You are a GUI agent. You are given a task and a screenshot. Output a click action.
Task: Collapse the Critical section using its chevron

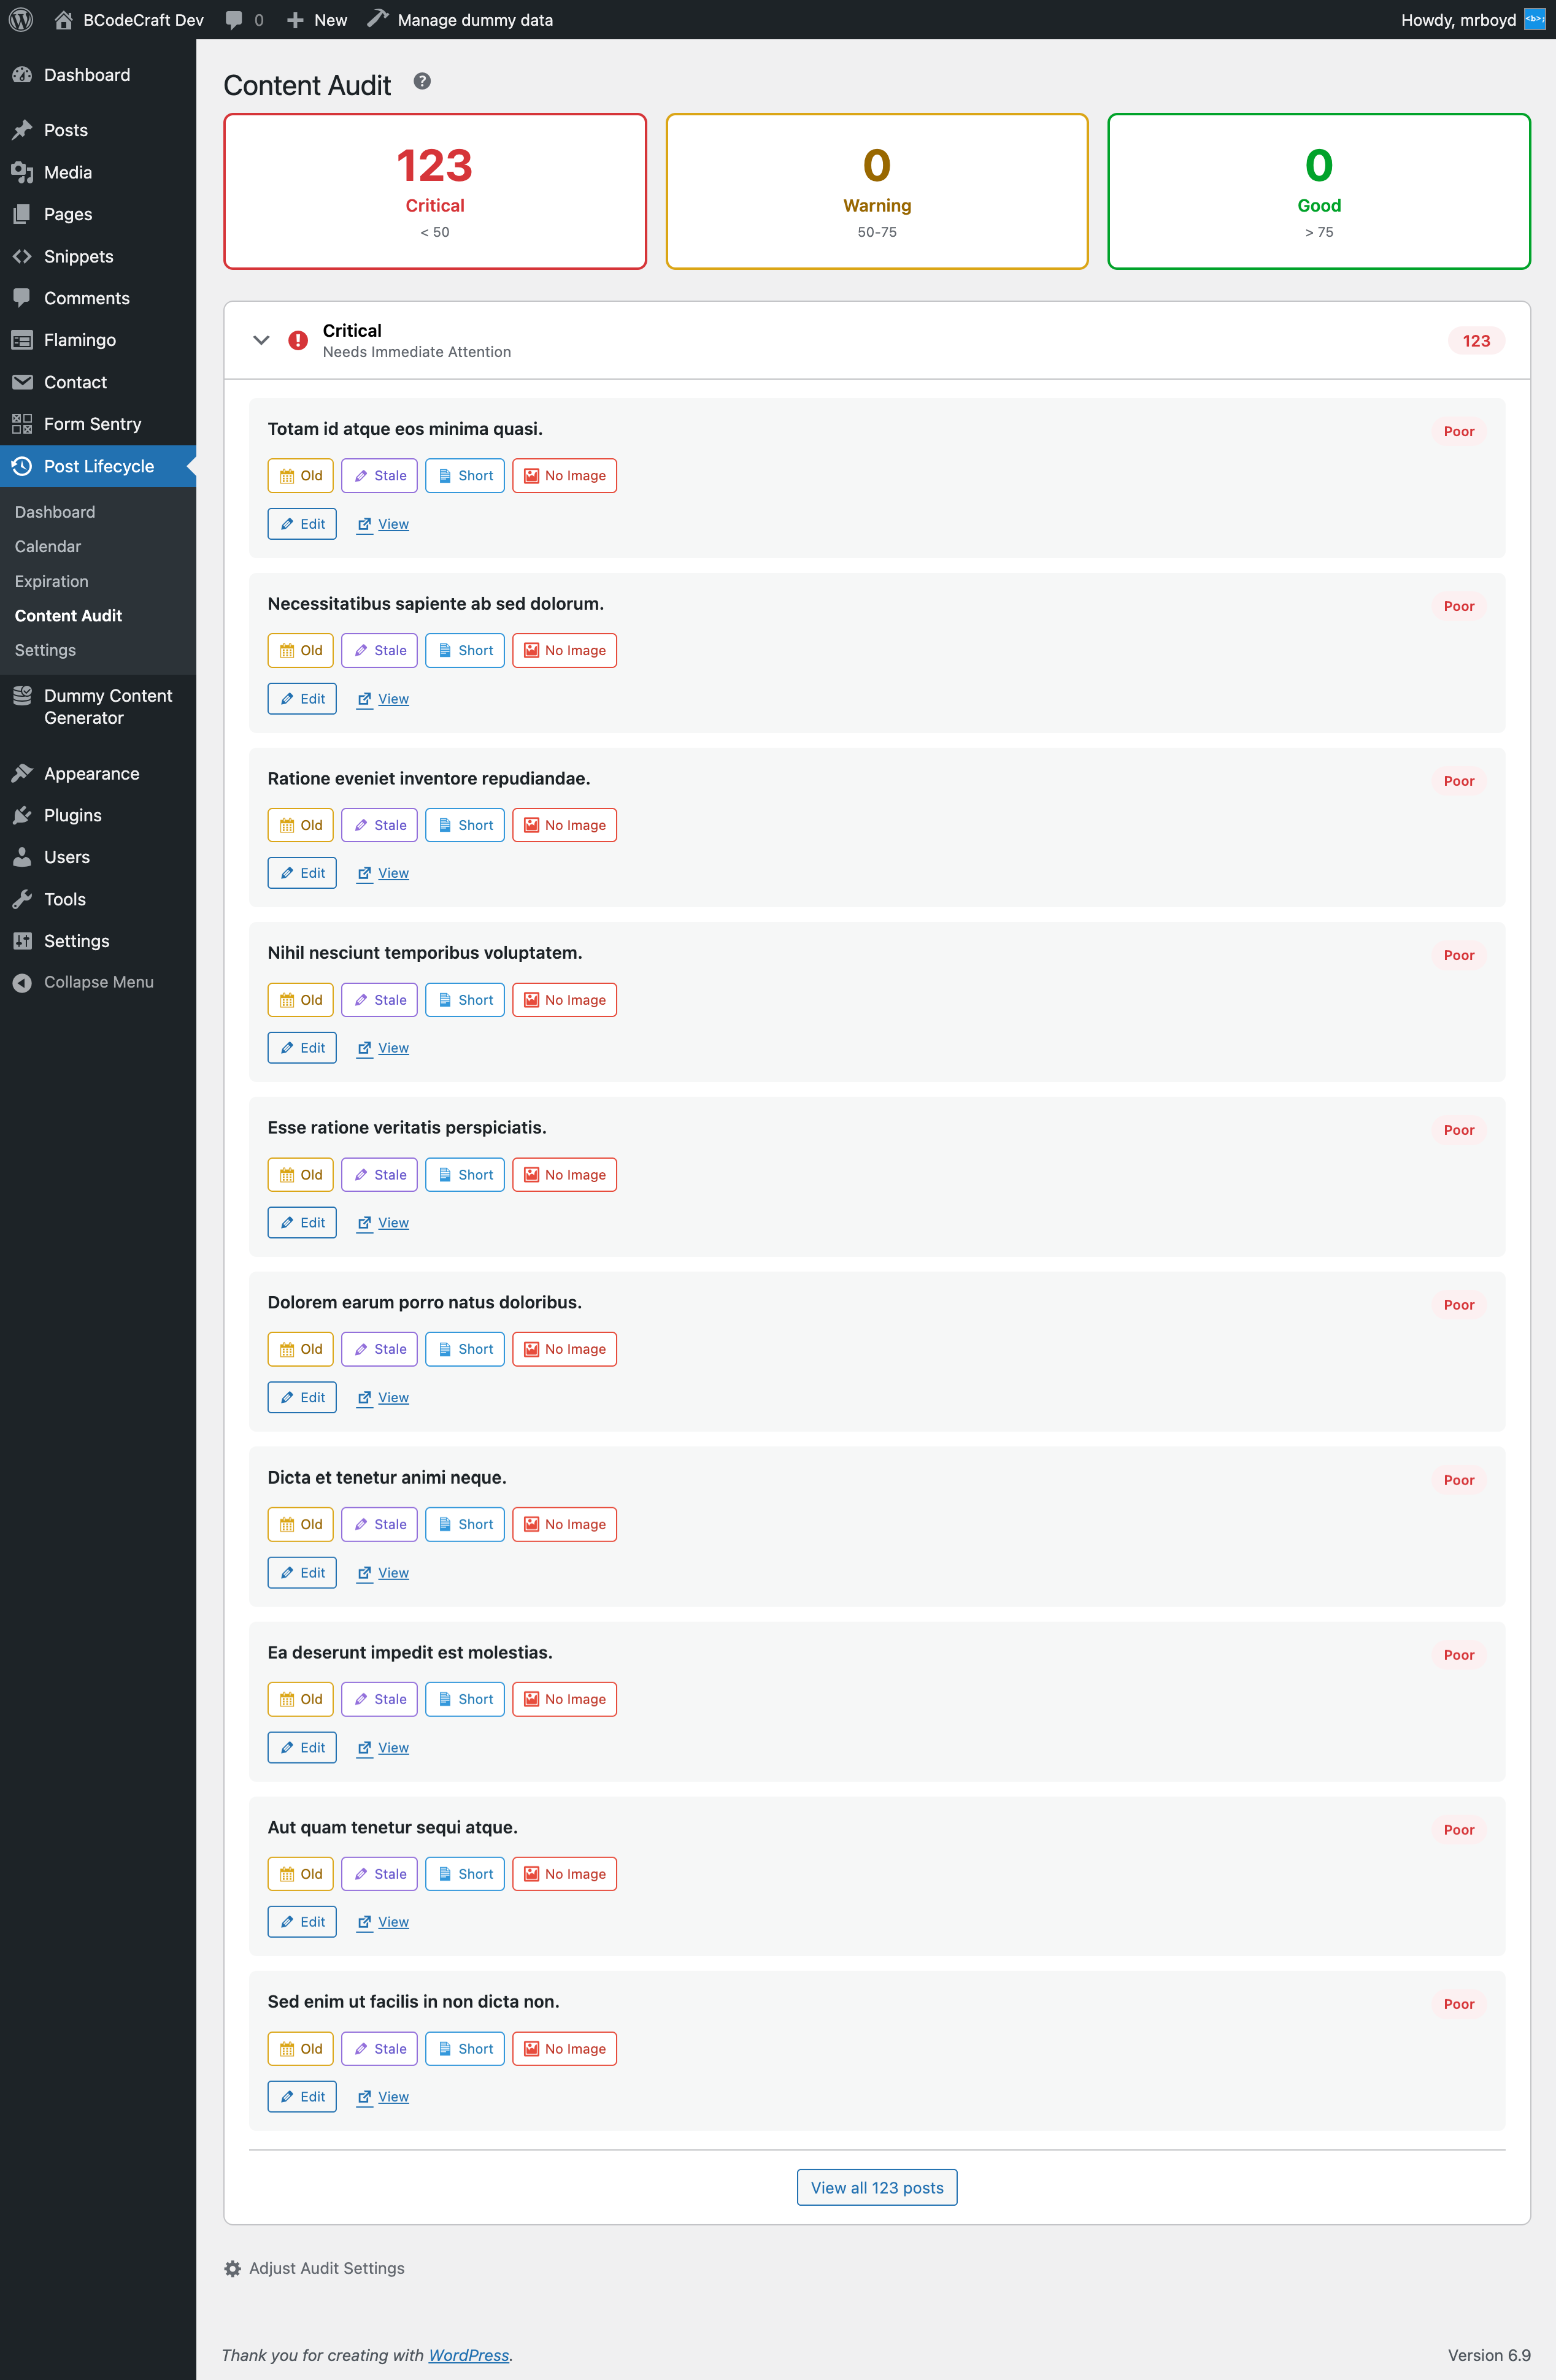coord(261,340)
